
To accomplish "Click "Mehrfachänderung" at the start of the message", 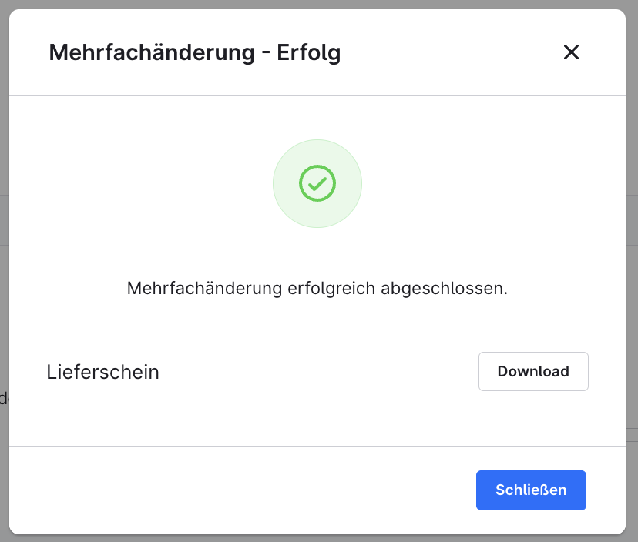I will (204, 289).
